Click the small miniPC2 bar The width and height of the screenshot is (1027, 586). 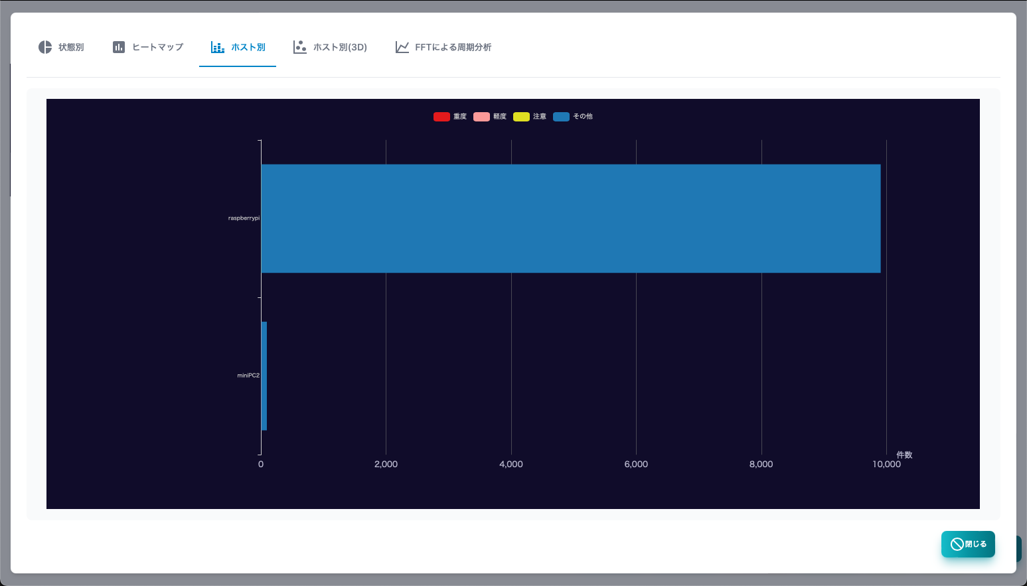pyautogui.click(x=264, y=376)
